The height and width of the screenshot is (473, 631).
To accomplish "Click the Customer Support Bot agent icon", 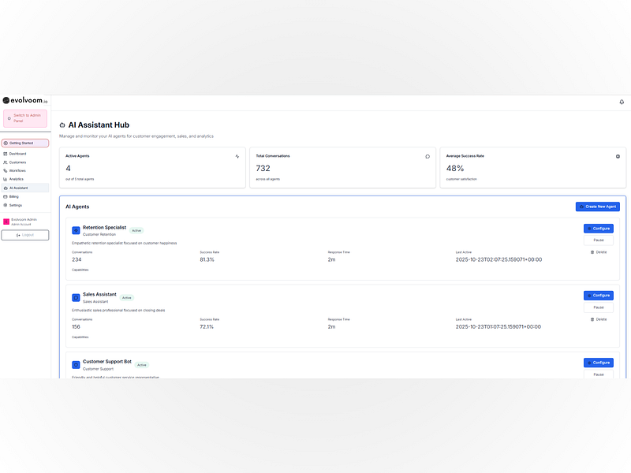I will [76, 365].
